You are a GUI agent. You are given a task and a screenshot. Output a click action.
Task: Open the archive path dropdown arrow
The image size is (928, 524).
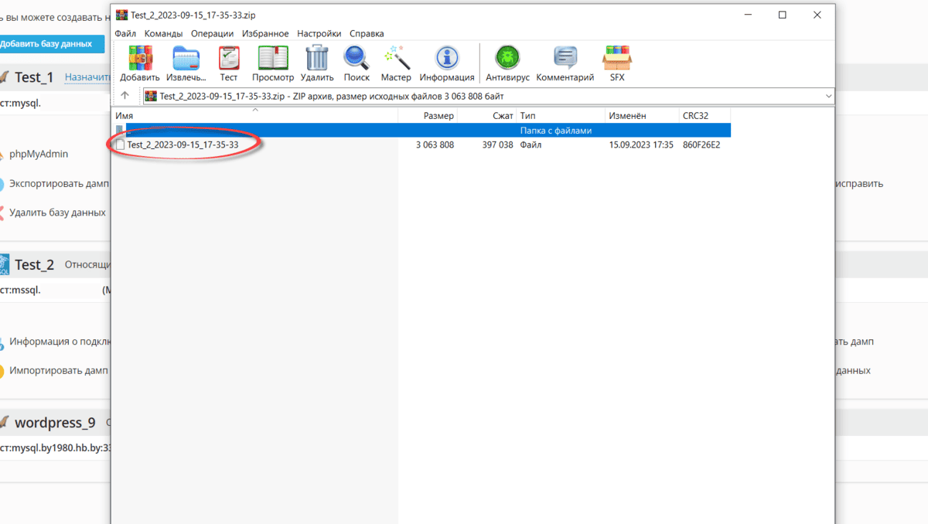tap(829, 95)
